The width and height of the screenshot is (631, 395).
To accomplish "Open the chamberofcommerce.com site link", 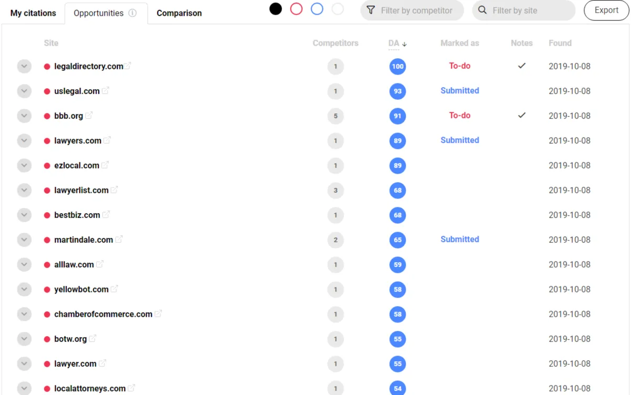I will [x=103, y=314].
